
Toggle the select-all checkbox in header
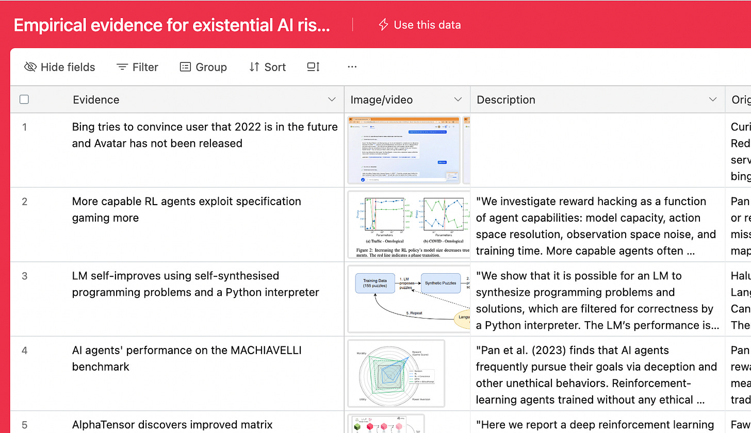coord(24,99)
